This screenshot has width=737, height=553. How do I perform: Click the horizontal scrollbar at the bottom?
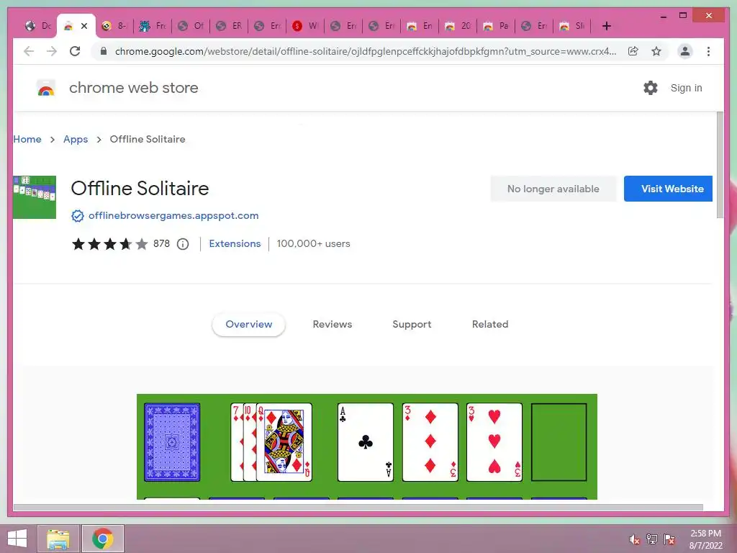tap(358, 508)
